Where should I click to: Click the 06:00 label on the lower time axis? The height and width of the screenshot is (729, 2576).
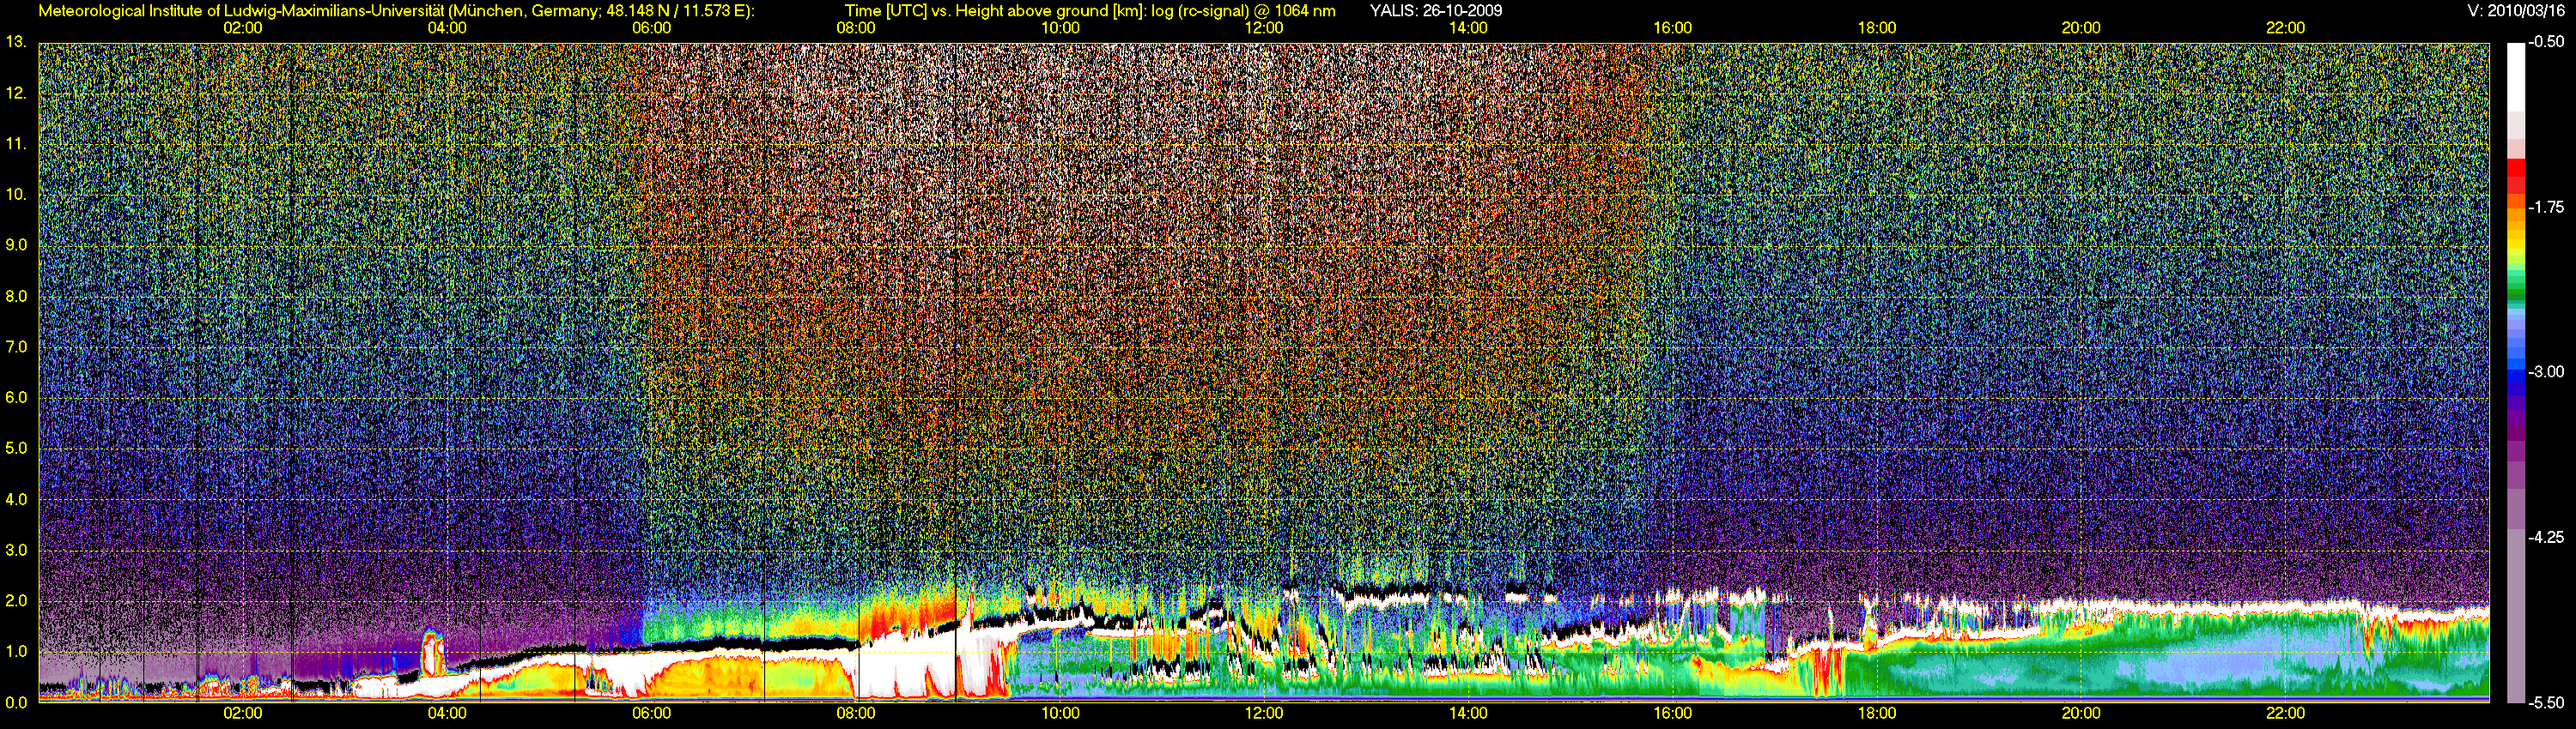[x=651, y=713]
